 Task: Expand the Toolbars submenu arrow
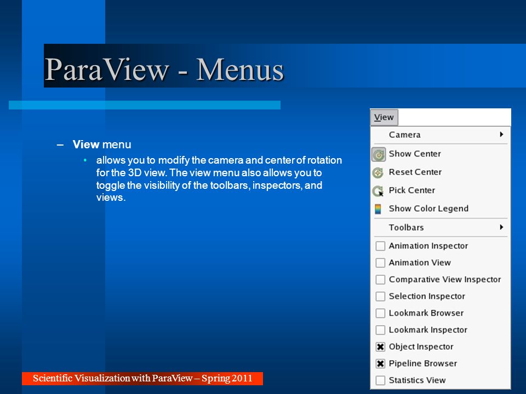[x=501, y=227]
